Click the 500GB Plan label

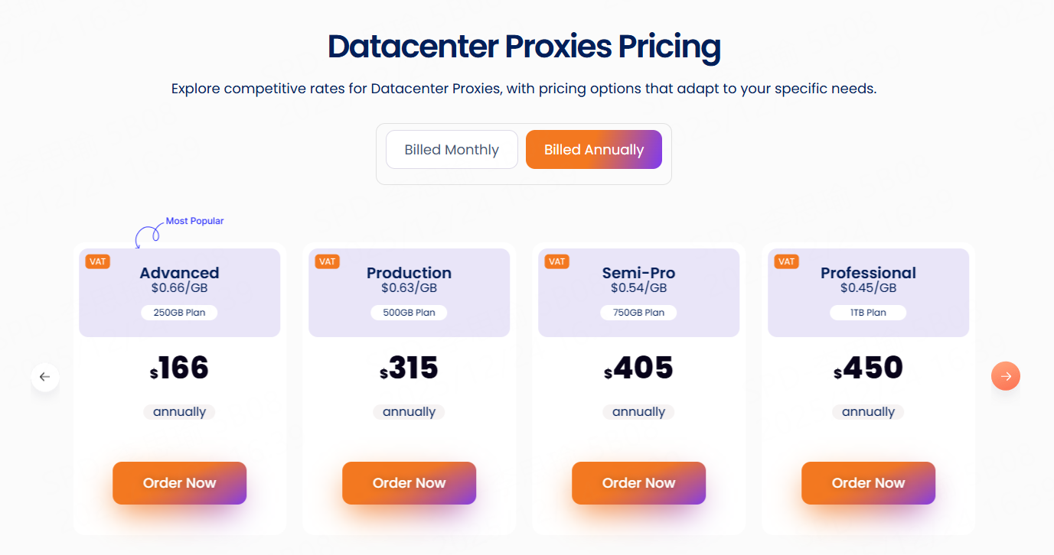409,313
